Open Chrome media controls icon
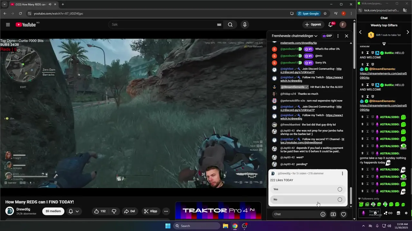Viewport: 412px width, 231px height. [x=336, y=13]
